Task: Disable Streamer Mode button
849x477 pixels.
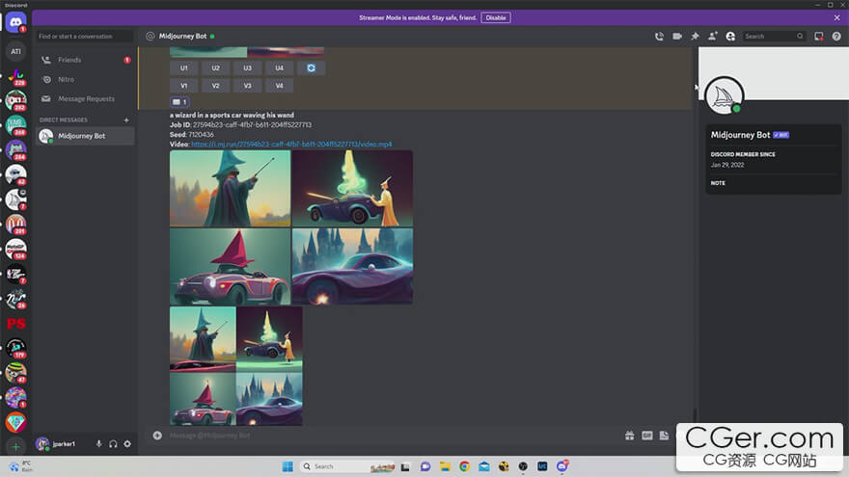Action: (496, 18)
